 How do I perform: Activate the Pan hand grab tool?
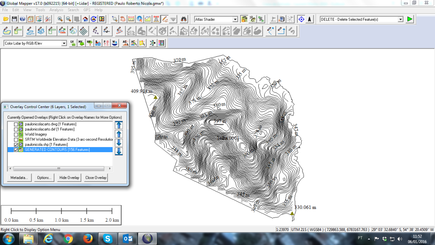click(x=122, y=19)
